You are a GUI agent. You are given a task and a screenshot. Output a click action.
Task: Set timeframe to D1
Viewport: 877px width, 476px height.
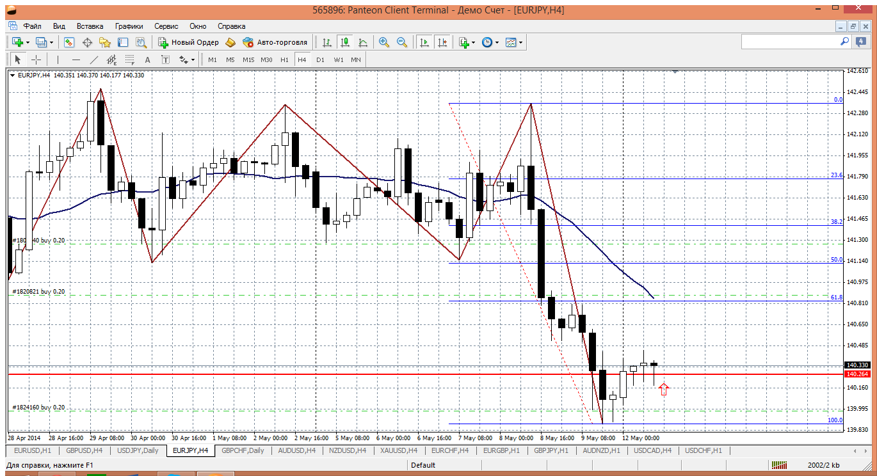pyautogui.click(x=320, y=59)
